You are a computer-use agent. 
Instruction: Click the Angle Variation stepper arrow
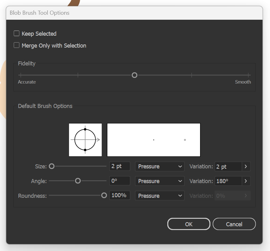click(246, 181)
